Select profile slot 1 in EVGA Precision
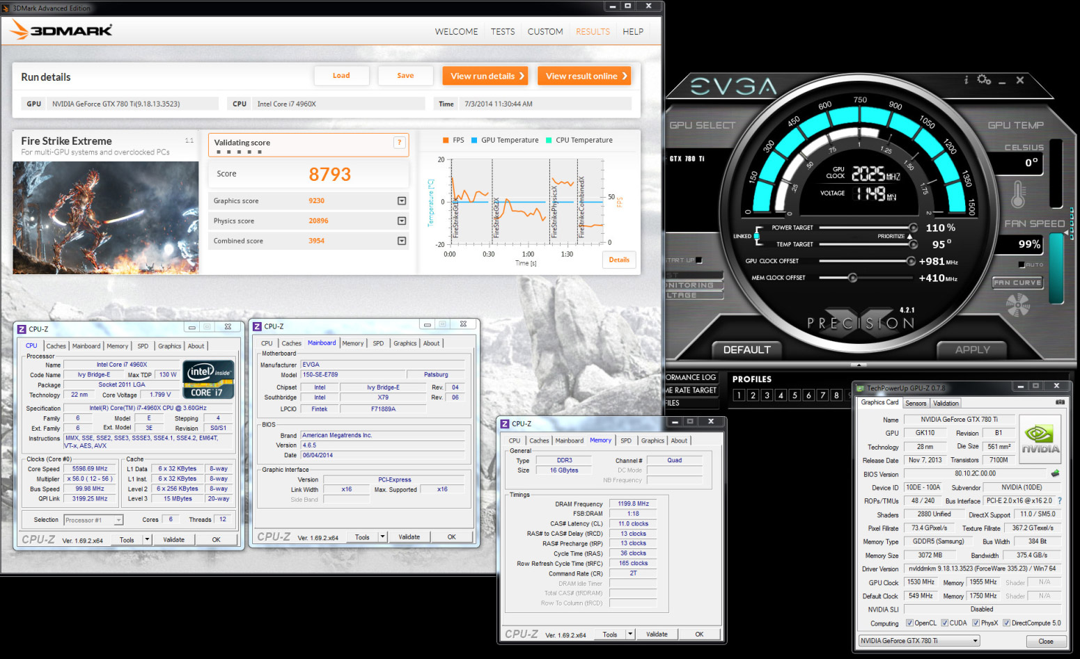 click(x=739, y=395)
